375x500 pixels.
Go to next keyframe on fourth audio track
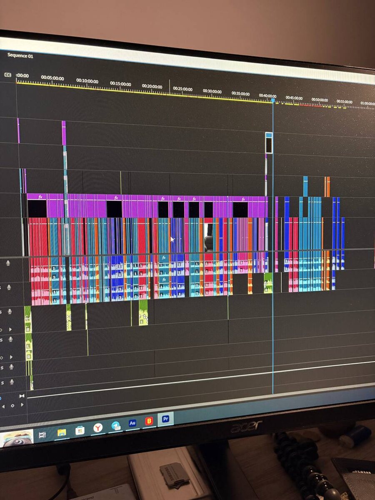coord(11,357)
